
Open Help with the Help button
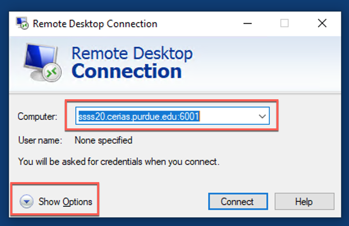point(304,201)
